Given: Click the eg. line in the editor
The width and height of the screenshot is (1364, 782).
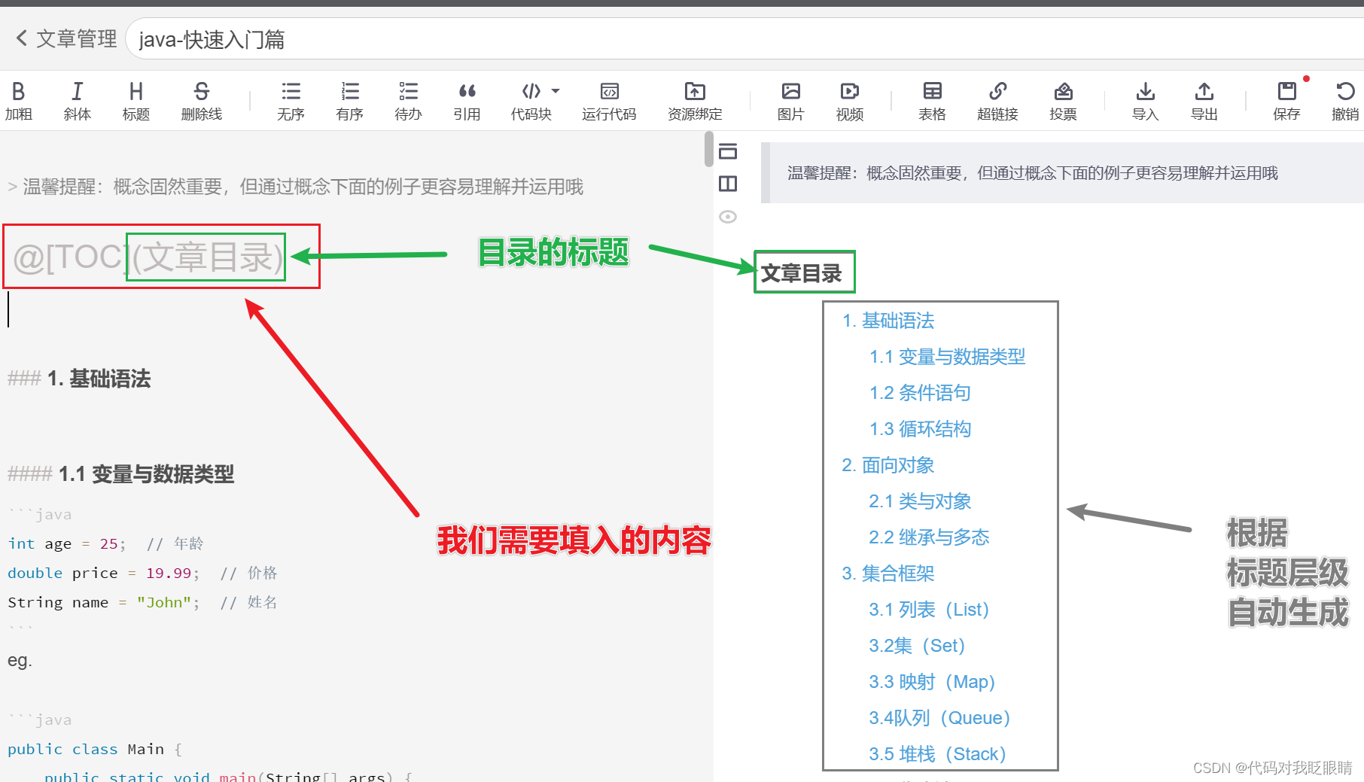Looking at the screenshot, I should click(20, 661).
